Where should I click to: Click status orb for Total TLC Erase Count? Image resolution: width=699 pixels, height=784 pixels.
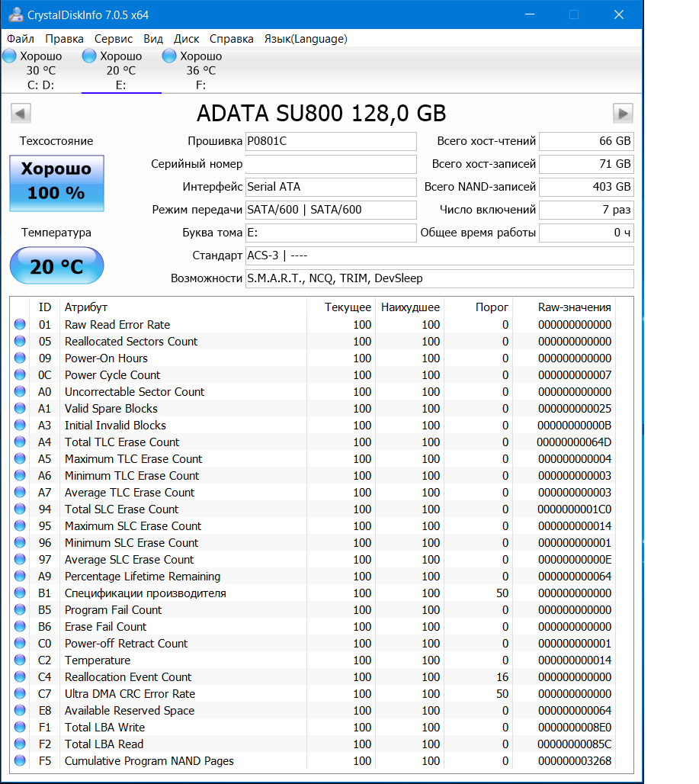20,442
